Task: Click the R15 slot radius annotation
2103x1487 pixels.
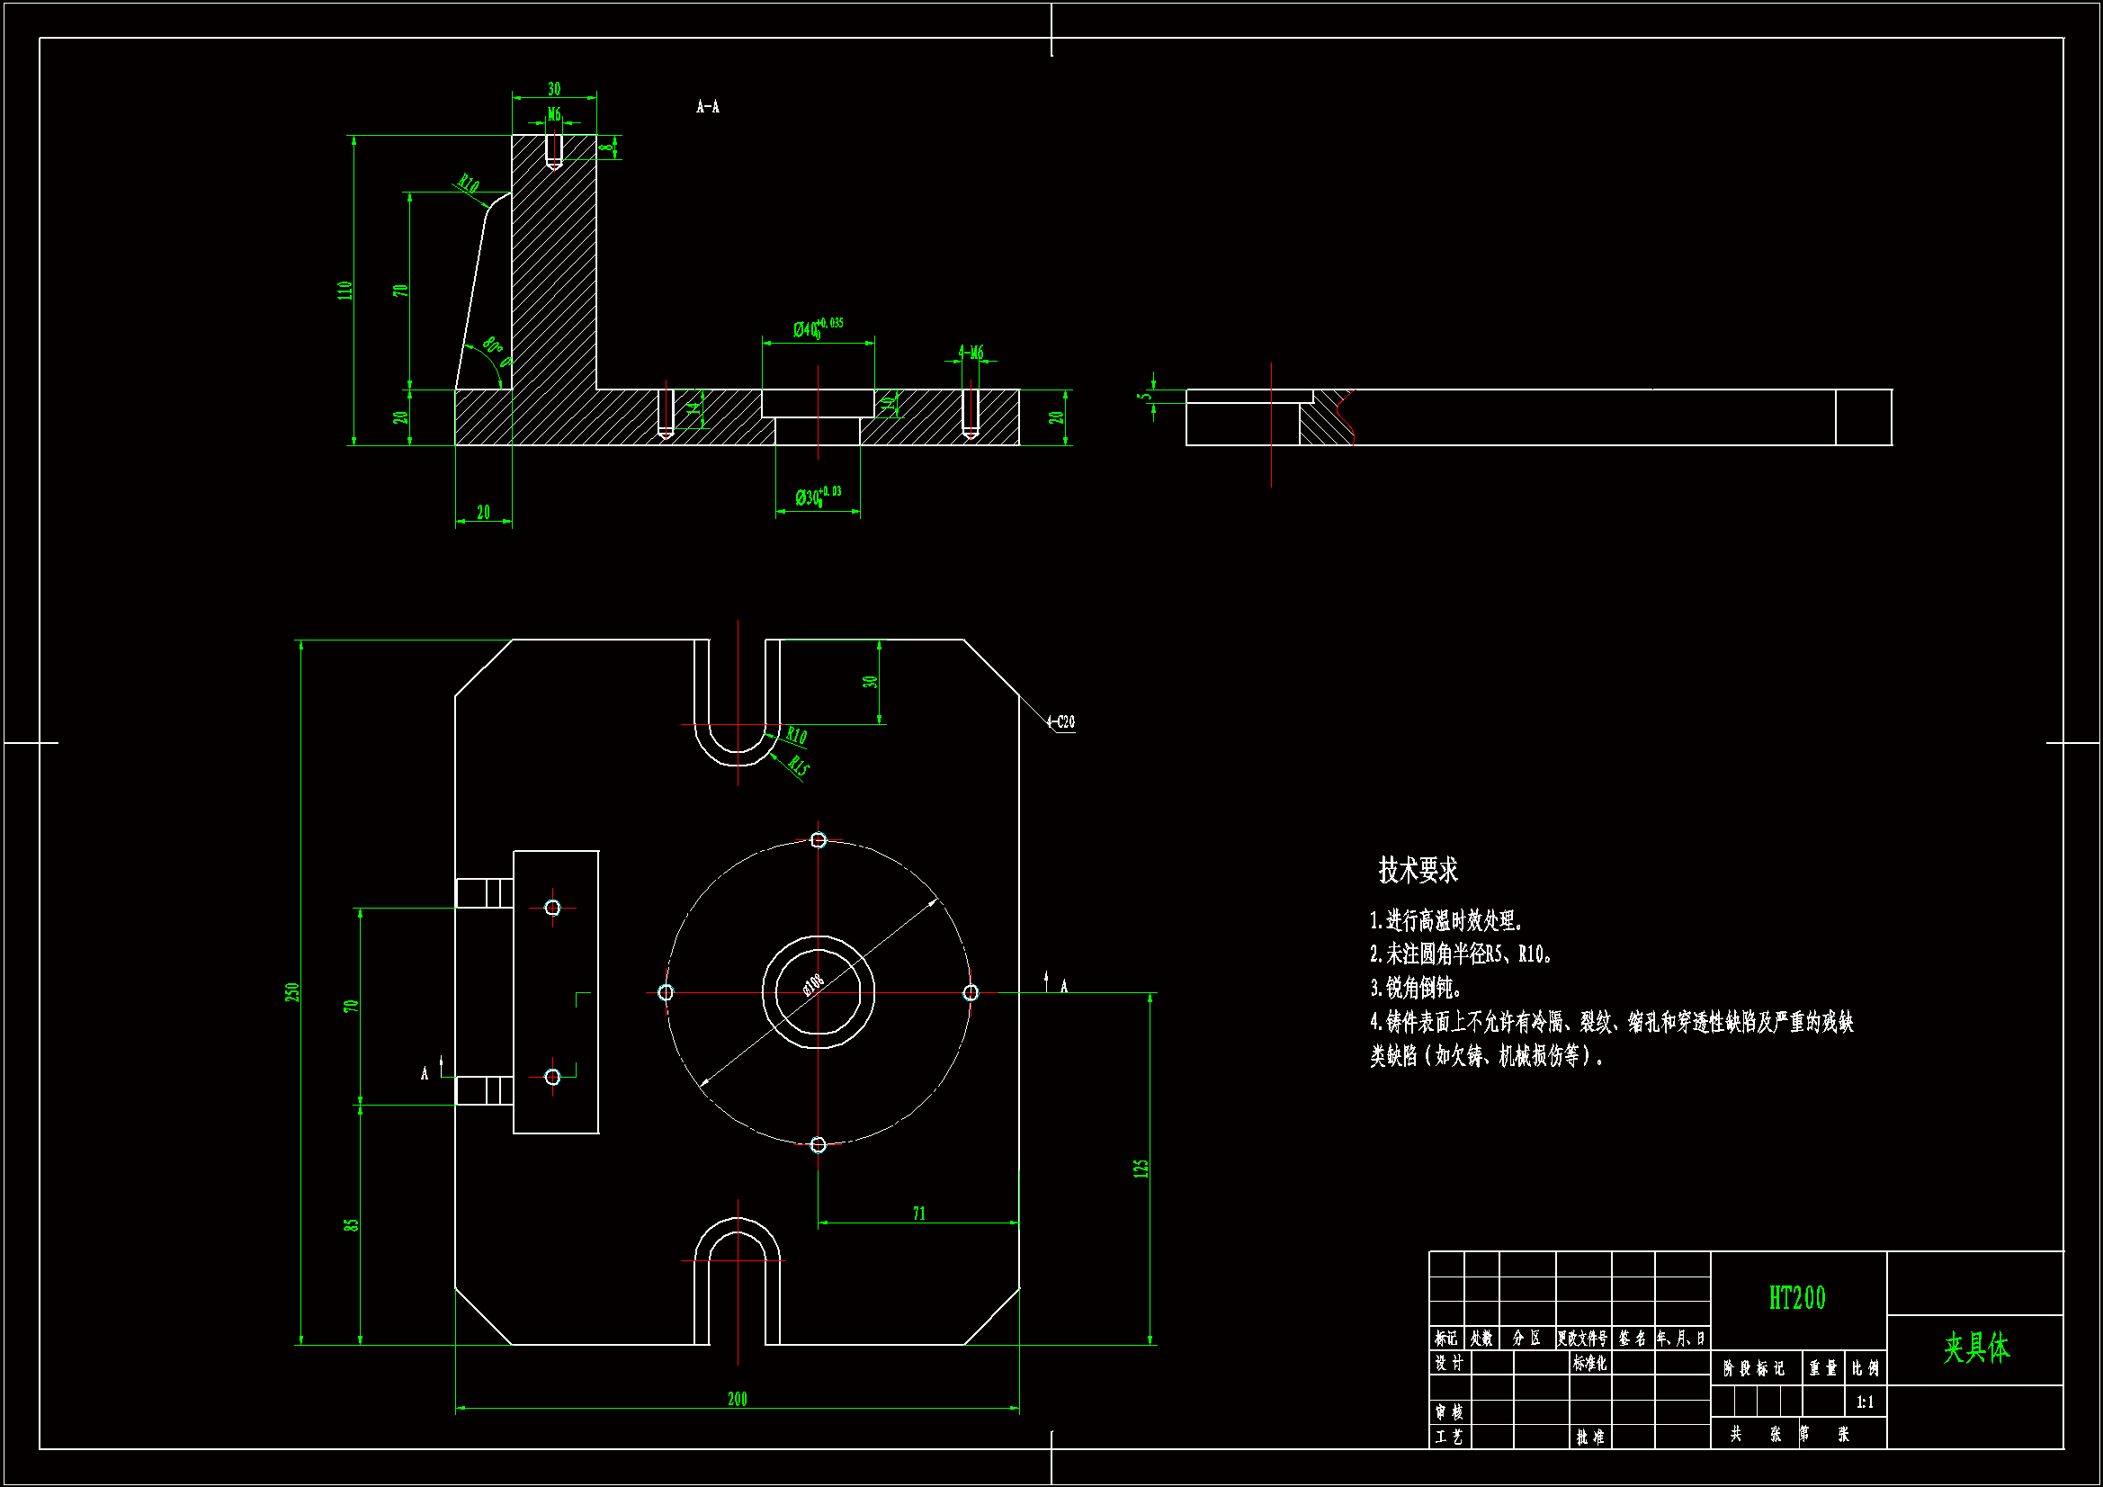Action: (x=798, y=766)
